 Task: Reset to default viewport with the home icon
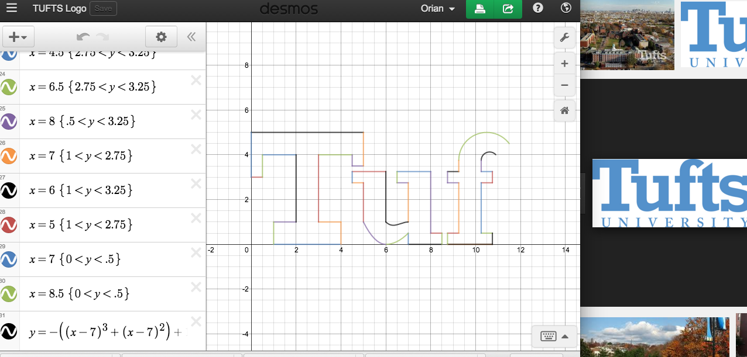pyautogui.click(x=564, y=110)
